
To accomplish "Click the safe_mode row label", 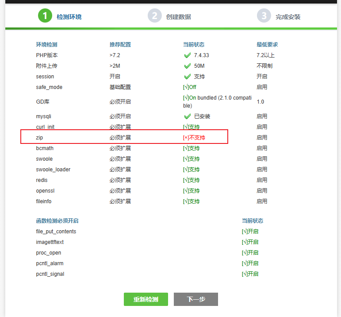I will (49, 87).
